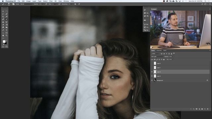
Task: Open layer Fill dropdown arrow
Action: pyautogui.click(x=174, y=59)
